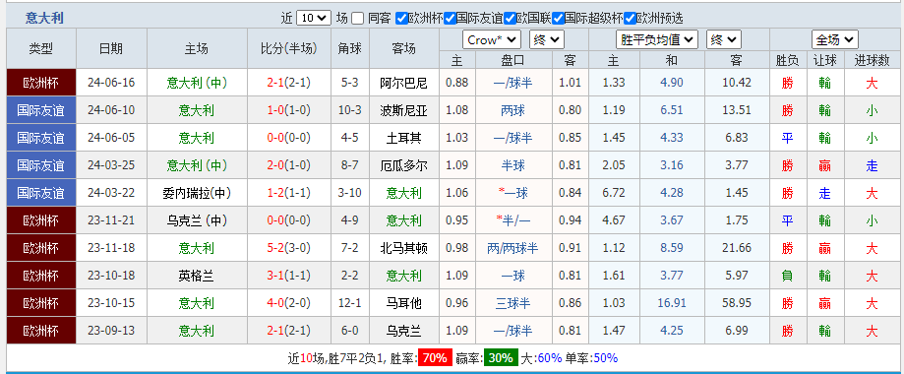Open the recent matches count dropdown showing 10
Screen dimensions: 904x374
click(x=314, y=19)
